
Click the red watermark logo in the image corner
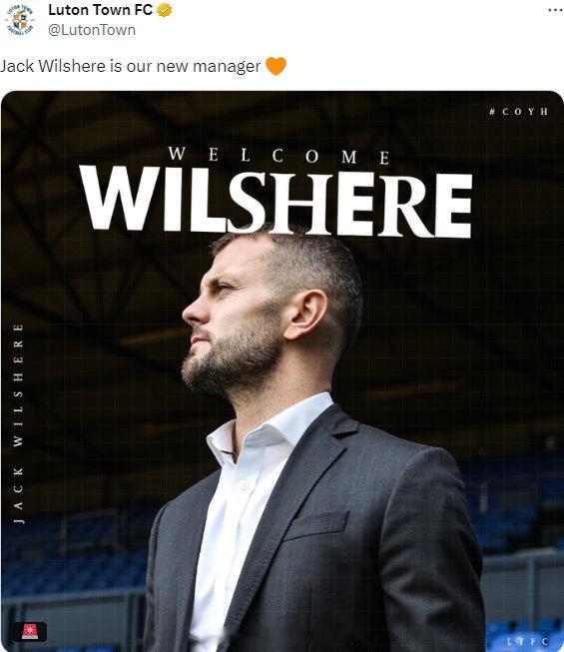(29, 631)
